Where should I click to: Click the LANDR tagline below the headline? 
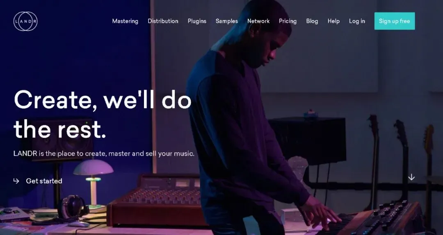104,154
